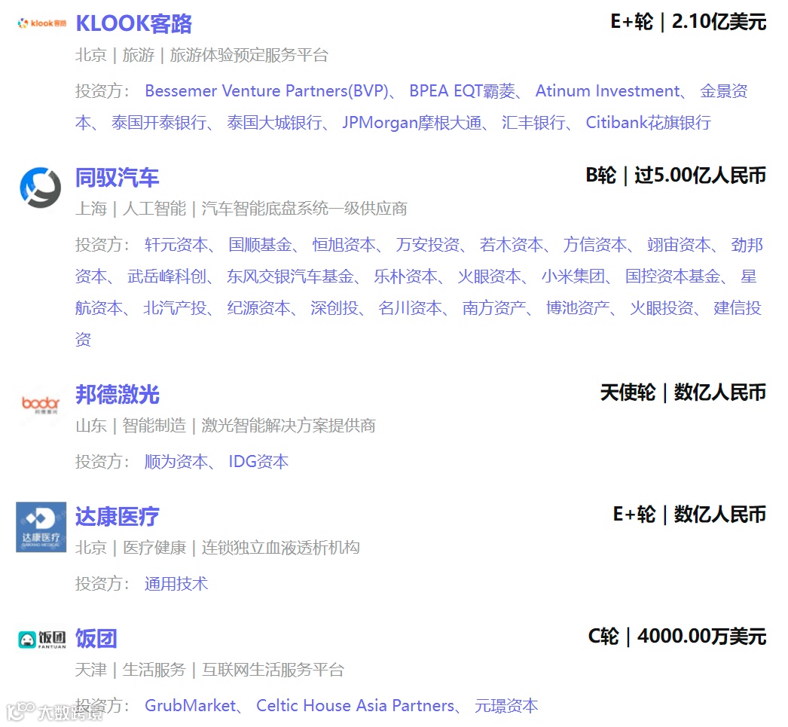The width and height of the screenshot is (788, 727).
Task: Open investor 东风交银汽车基金
Action: tap(290, 276)
